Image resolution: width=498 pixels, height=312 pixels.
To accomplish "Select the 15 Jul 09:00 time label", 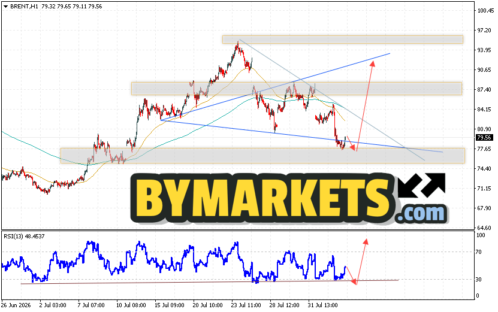I will (169, 305).
